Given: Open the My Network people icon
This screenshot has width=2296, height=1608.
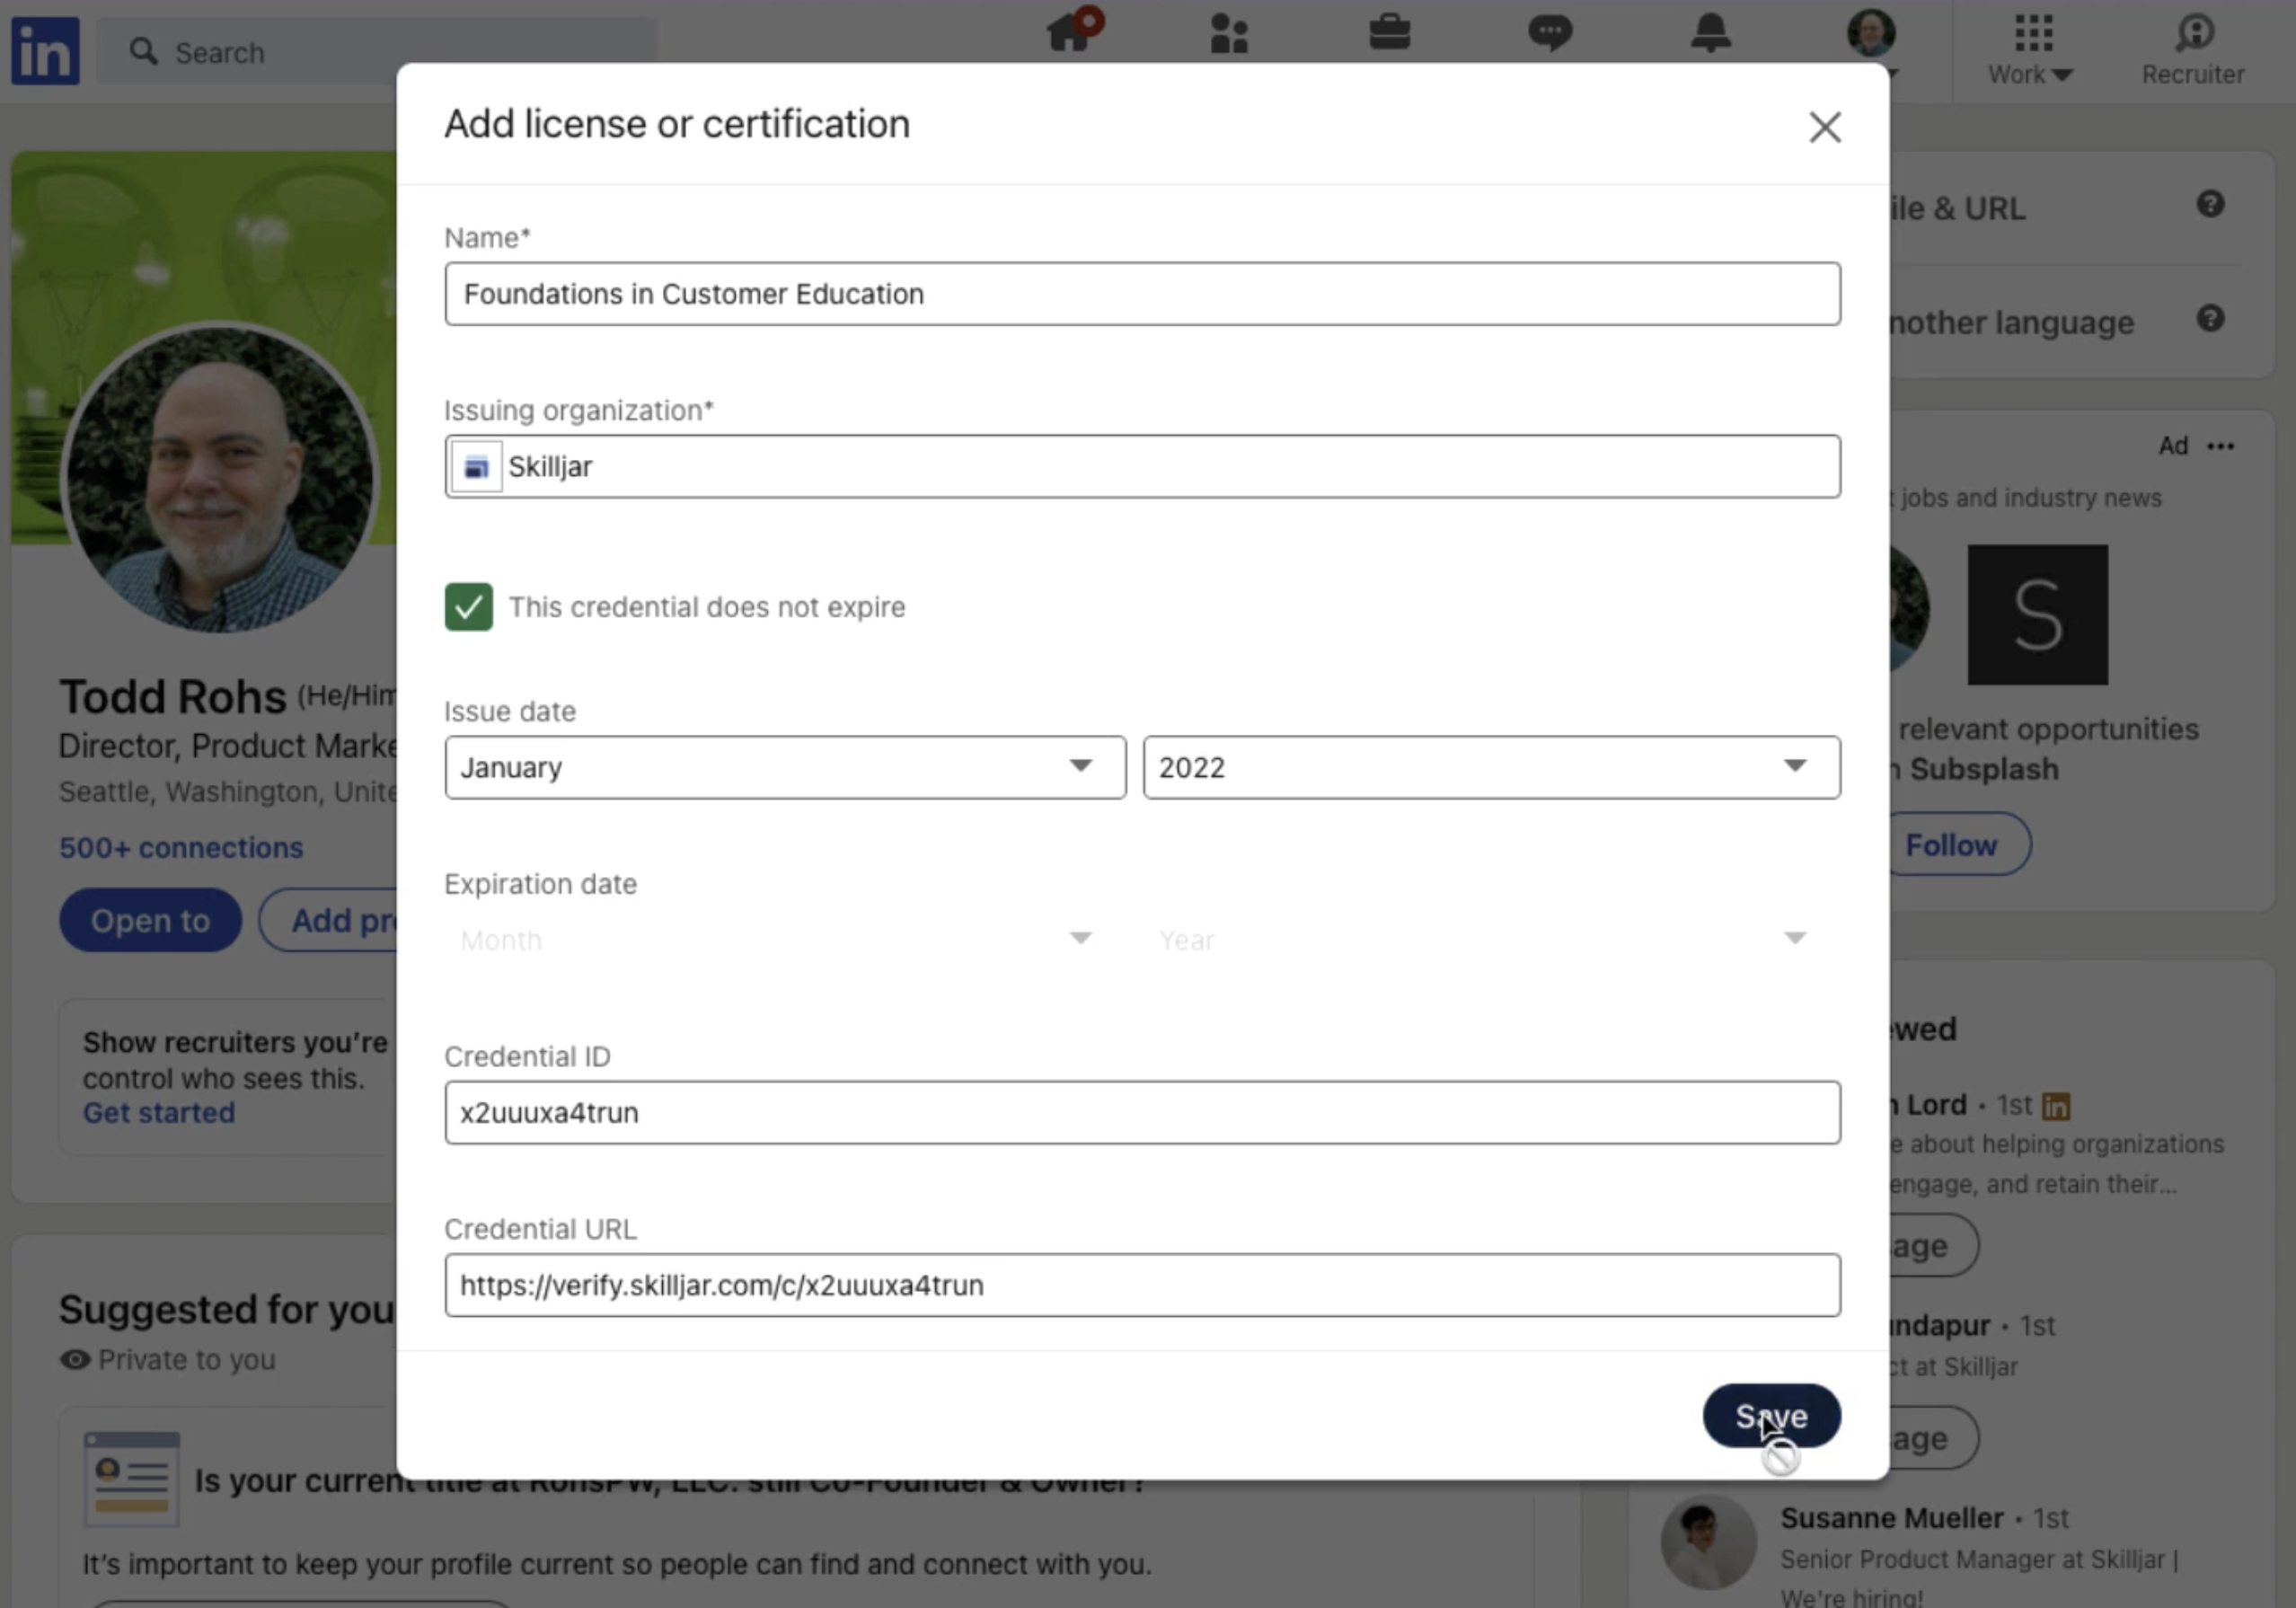Looking at the screenshot, I should (x=1229, y=34).
